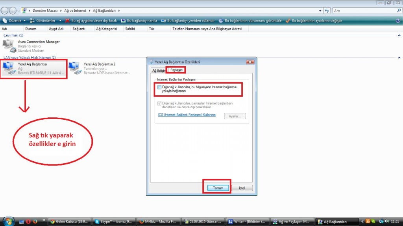Click the Avea Connection Manager modem icon
This screenshot has width=403, height=226.
[9, 46]
